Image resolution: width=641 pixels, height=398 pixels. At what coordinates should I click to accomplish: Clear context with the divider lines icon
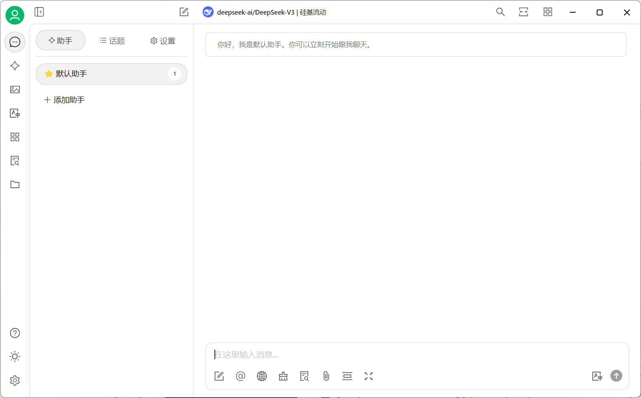347,376
